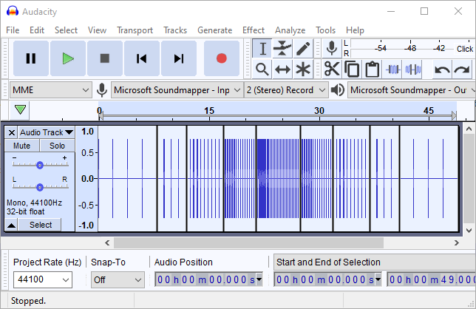Click the record meter microphone icon

(332, 49)
